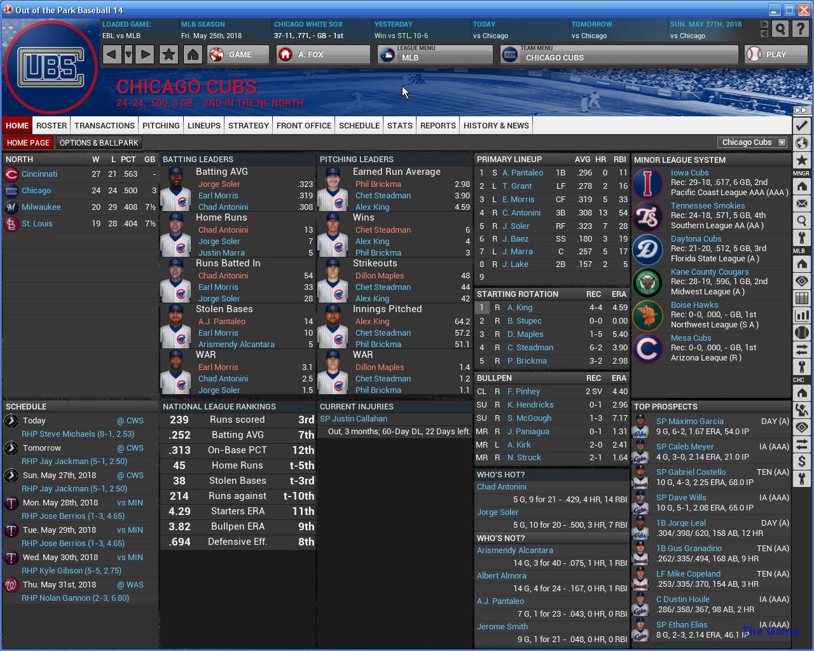Open the home icon under MLB

coord(801,264)
